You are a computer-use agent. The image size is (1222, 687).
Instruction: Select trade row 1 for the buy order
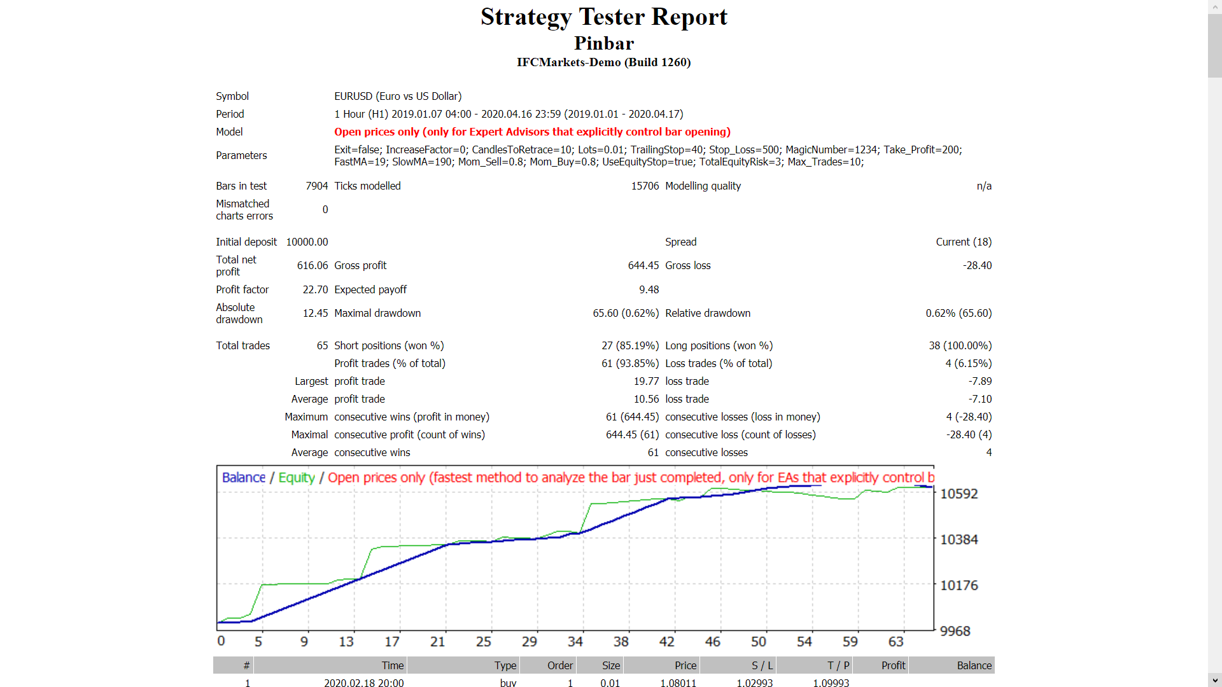tap(509, 683)
